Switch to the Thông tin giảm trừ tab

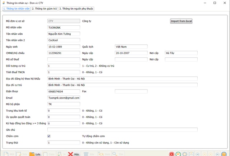click(45, 9)
